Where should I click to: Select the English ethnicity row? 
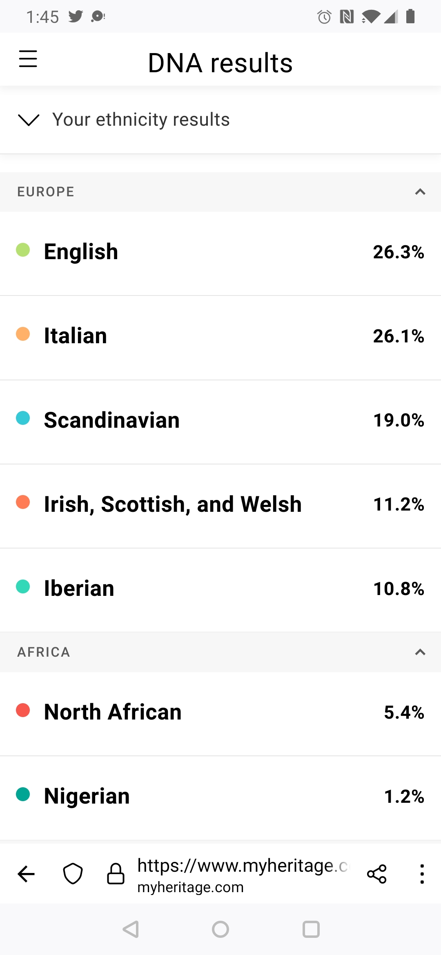[220, 252]
